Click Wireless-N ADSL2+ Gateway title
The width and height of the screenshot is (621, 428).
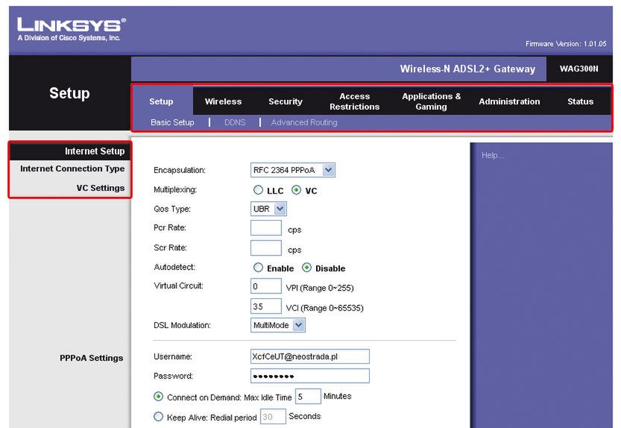pyautogui.click(x=467, y=69)
